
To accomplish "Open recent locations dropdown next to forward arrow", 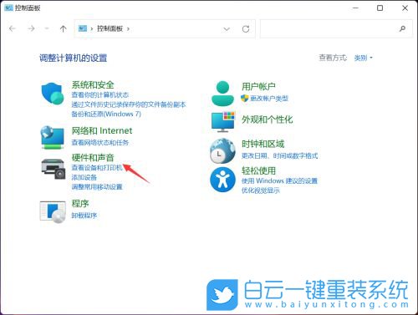I will (47, 28).
